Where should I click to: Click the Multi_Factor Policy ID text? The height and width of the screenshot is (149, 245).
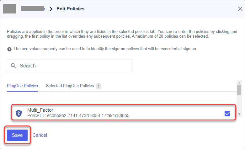click(78, 115)
